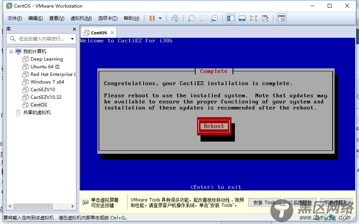Minimize the VMware Workstation window
The width and height of the screenshot is (359, 224).
[x=312, y=6]
